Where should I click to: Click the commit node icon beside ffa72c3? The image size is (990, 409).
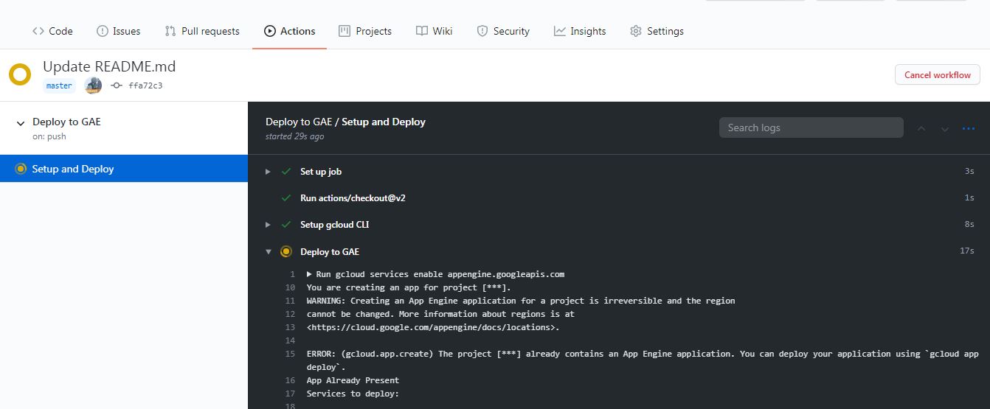pyautogui.click(x=116, y=85)
